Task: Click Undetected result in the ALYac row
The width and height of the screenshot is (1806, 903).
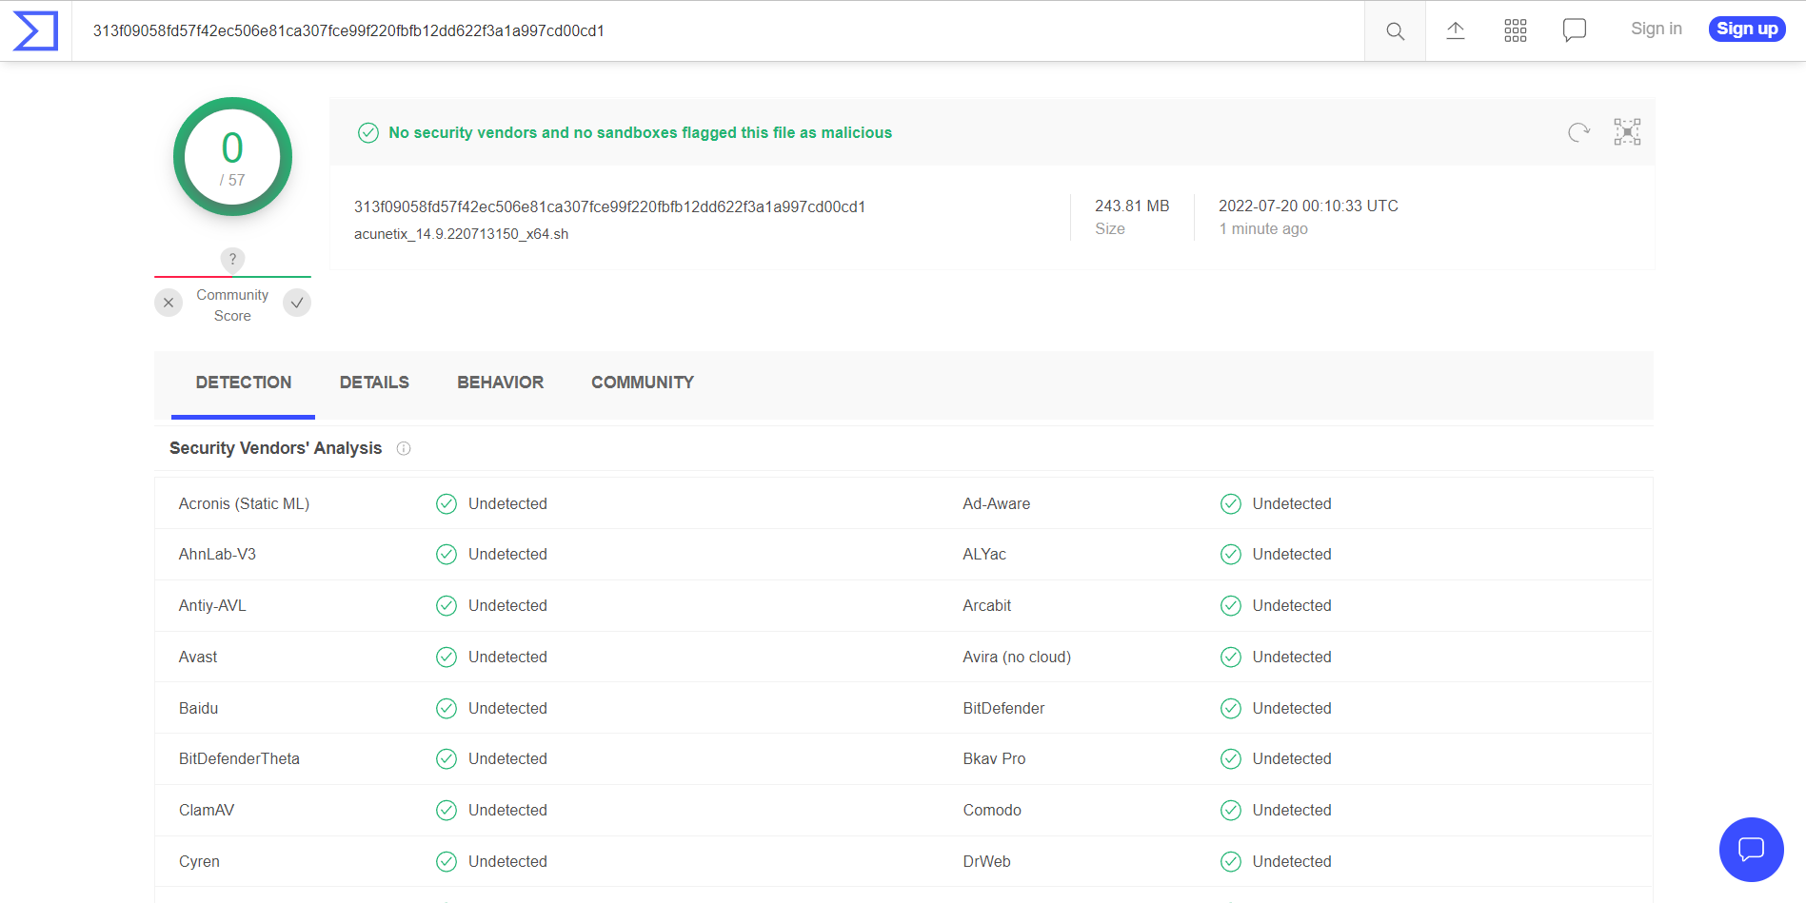Action: click(x=1292, y=554)
